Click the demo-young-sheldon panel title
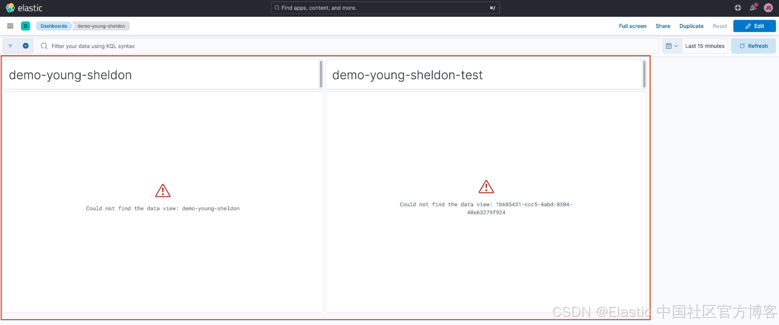The image size is (779, 325). 71,75
